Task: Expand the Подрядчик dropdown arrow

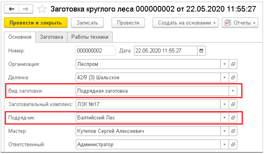Action: point(224,118)
